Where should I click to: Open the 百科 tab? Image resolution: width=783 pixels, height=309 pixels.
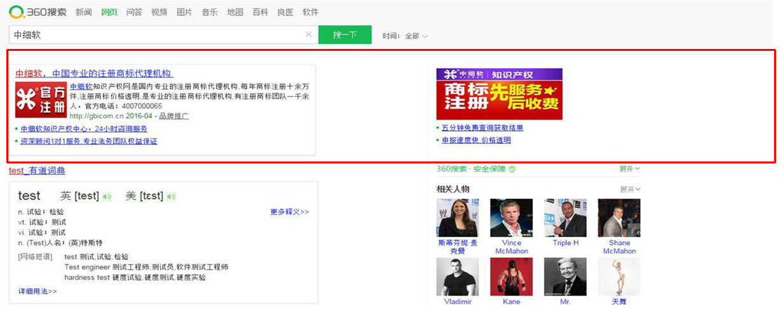tap(260, 13)
